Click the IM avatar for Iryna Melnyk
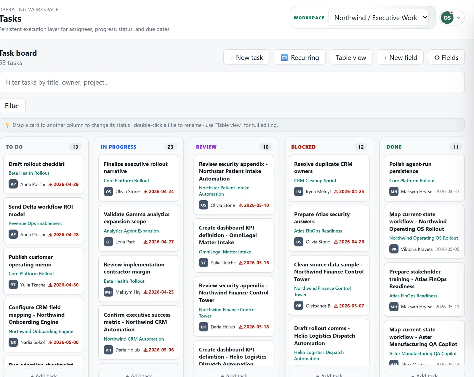Viewport: 474px width, 377px height. [x=299, y=191]
